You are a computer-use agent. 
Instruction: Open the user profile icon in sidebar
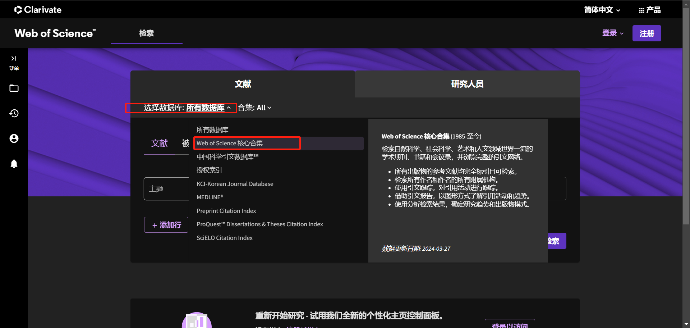14,138
